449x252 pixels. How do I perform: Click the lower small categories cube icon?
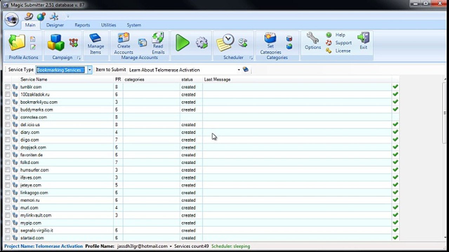coord(289,47)
